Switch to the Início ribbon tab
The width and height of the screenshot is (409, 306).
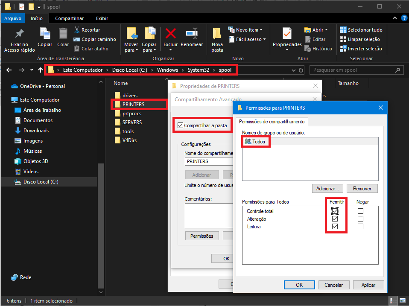tap(37, 18)
